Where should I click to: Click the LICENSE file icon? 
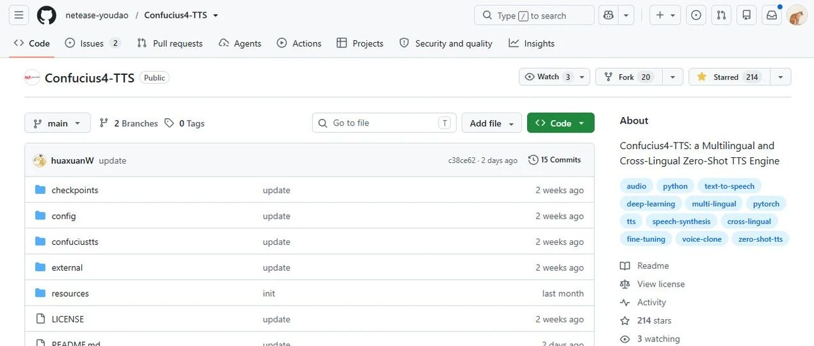point(40,319)
